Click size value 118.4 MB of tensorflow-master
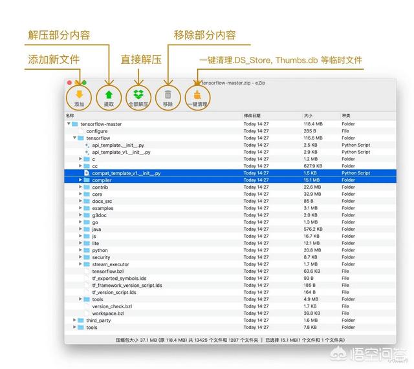 313,123
